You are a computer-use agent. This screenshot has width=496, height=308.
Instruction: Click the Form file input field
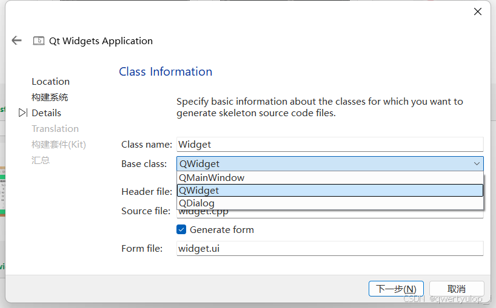[x=330, y=248]
